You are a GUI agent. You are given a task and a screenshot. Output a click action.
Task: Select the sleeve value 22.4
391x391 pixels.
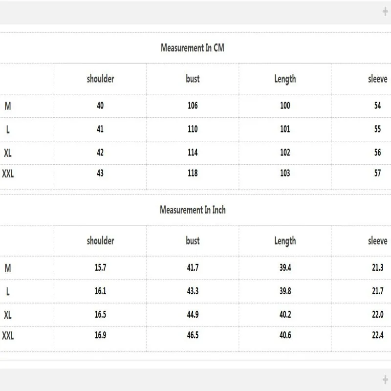pyautogui.click(x=377, y=335)
